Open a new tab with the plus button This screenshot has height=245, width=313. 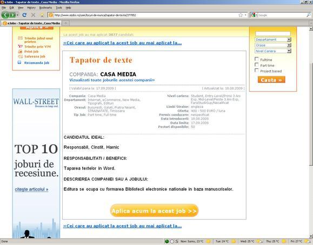pyautogui.click(x=65, y=23)
